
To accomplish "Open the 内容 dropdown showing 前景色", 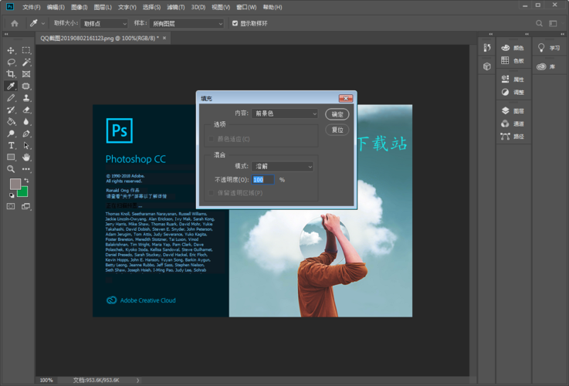I will [x=285, y=113].
